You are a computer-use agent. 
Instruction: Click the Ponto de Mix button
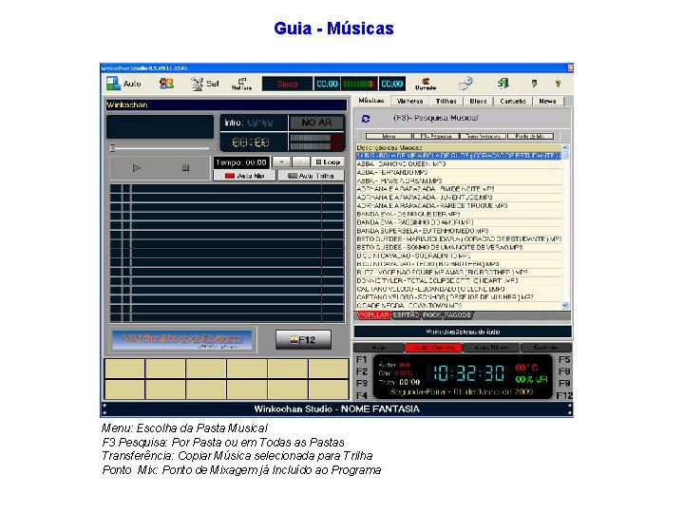(530, 137)
